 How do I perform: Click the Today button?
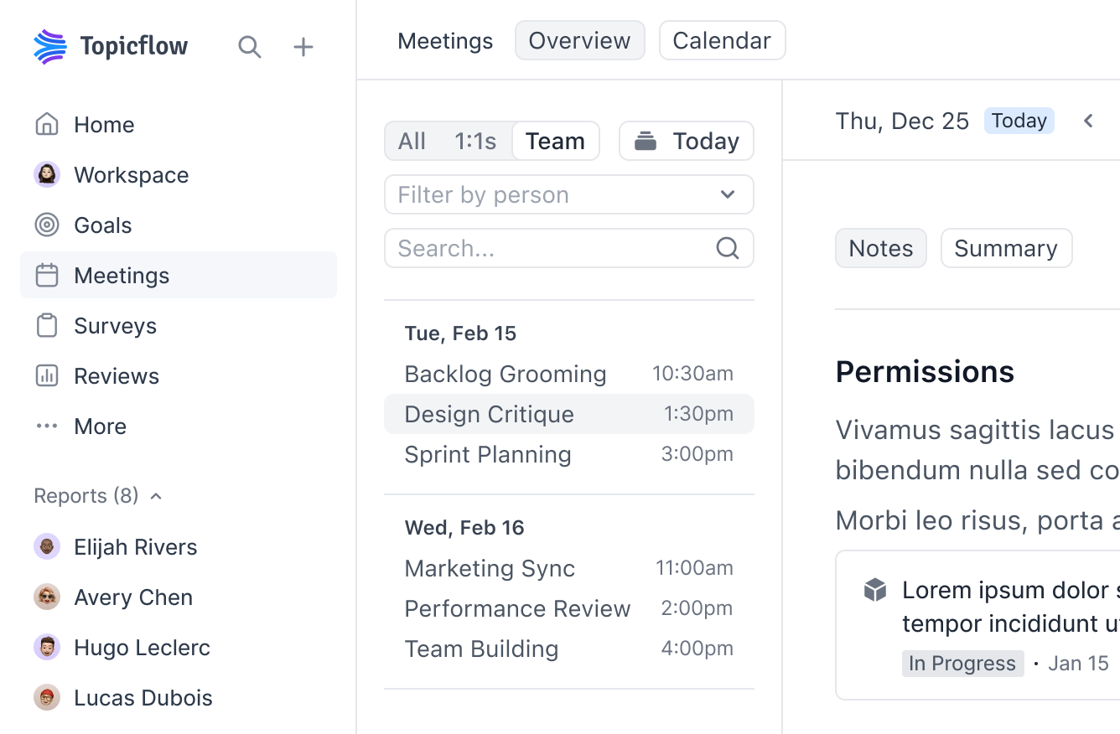(x=686, y=141)
